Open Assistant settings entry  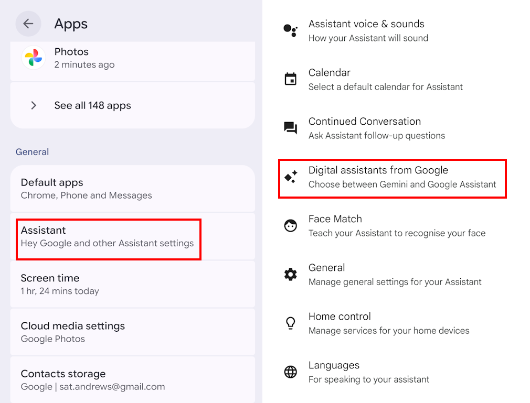click(x=108, y=236)
